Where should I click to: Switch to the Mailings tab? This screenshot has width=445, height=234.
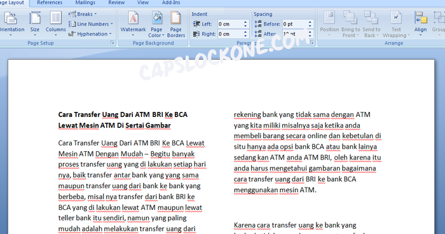click(85, 3)
